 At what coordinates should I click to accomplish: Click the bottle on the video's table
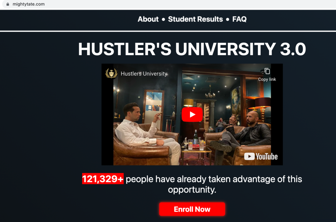(196, 138)
